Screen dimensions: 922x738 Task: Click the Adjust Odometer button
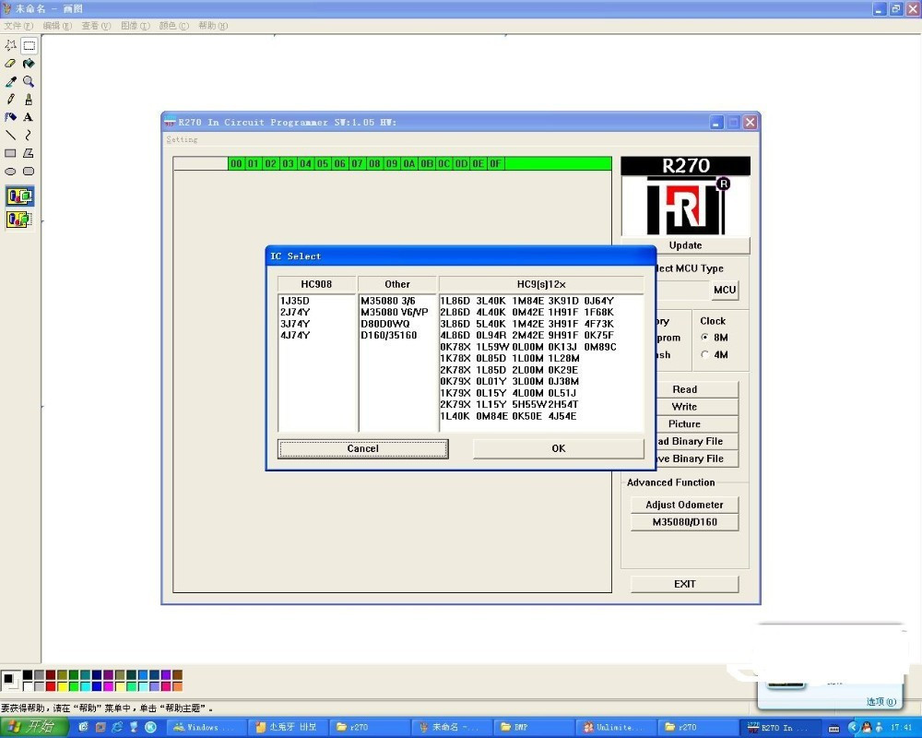[x=684, y=505]
